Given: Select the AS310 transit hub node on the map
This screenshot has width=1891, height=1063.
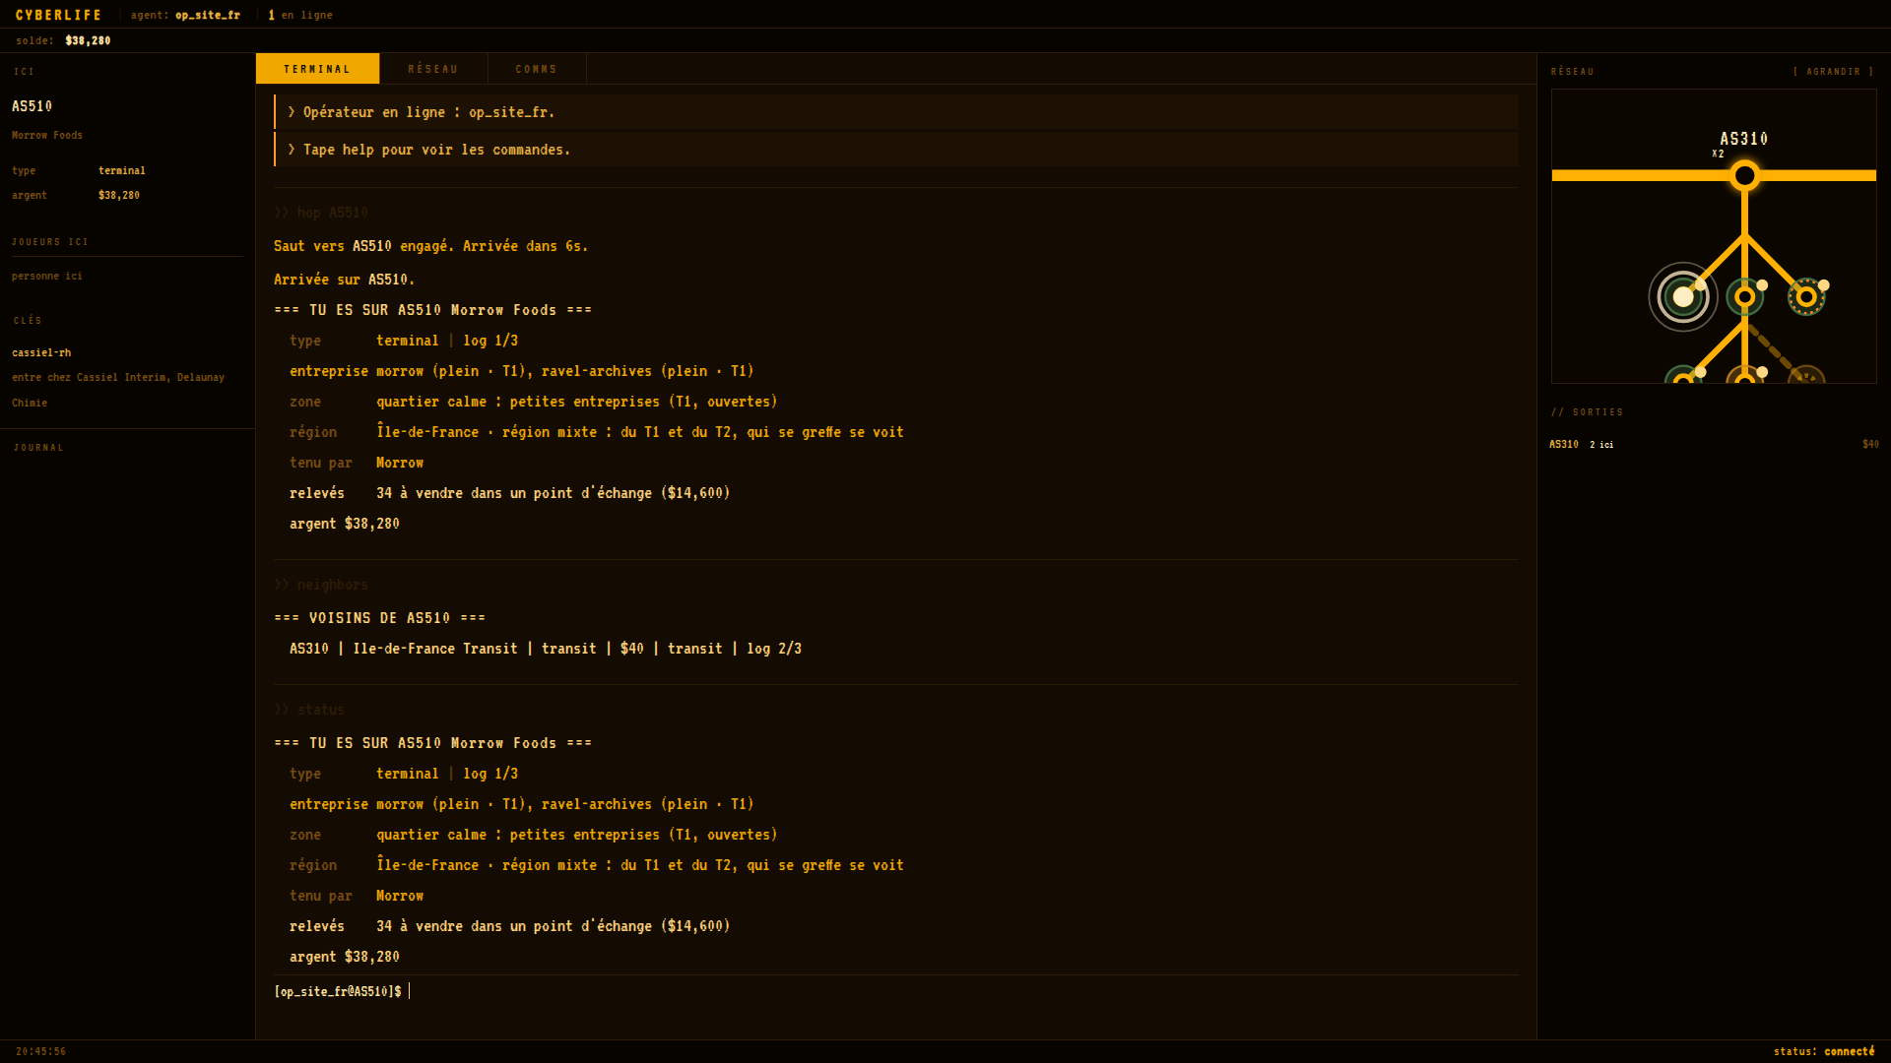Looking at the screenshot, I should click(x=1744, y=176).
